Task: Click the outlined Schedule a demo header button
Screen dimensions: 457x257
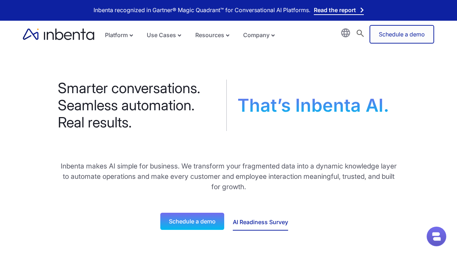Action: click(402, 34)
